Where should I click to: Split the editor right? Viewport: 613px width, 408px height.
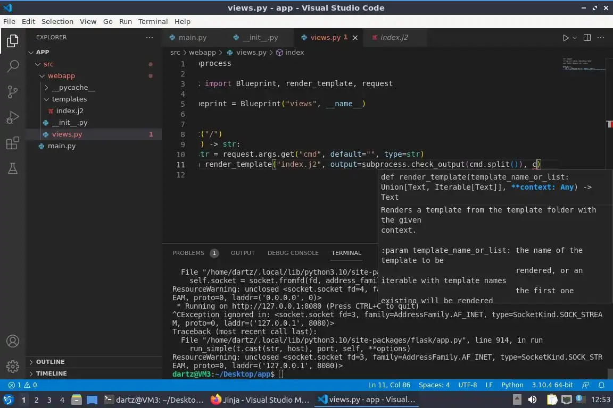tap(587, 38)
